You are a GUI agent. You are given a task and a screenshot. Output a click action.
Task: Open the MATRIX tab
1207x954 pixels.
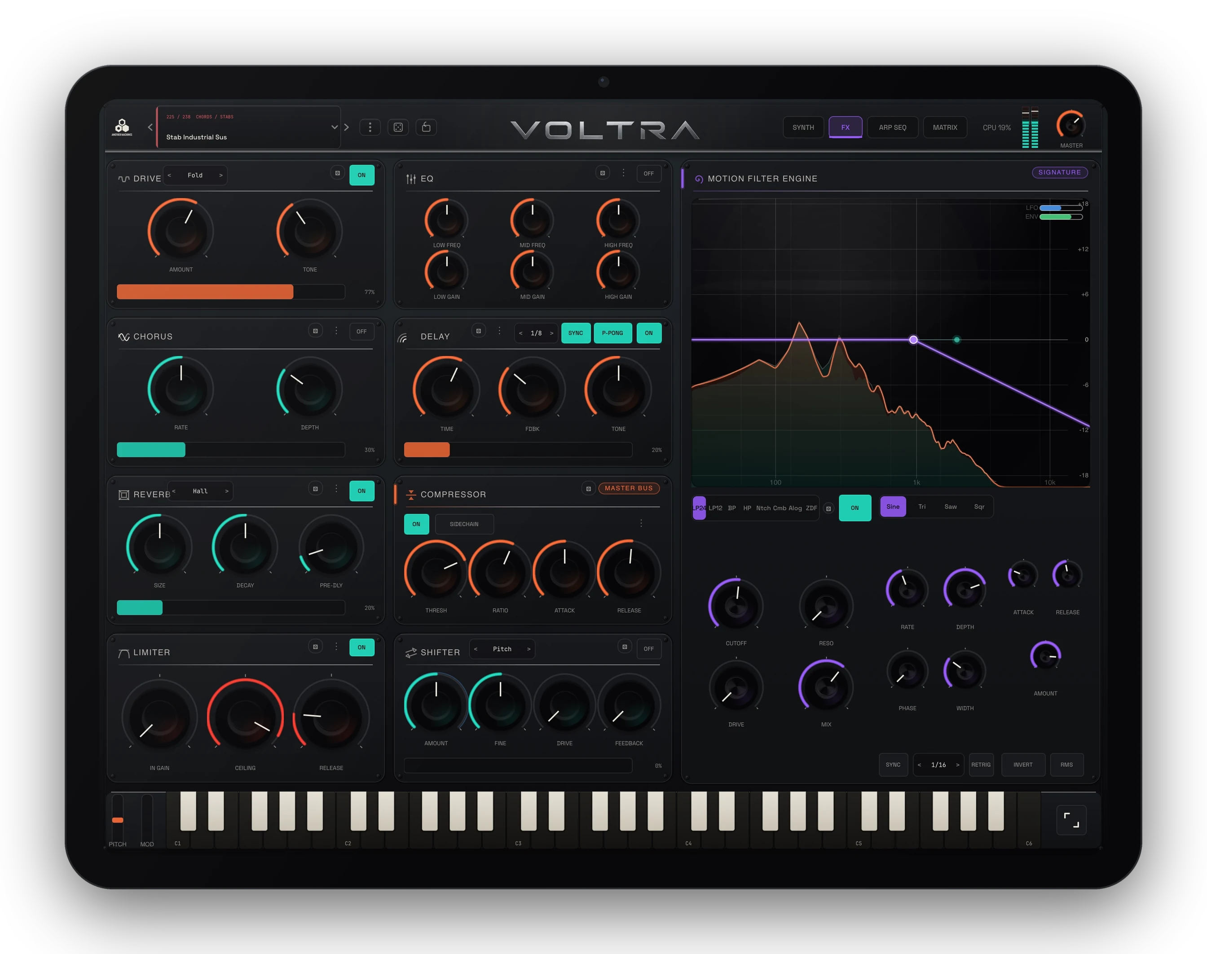coord(945,127)
